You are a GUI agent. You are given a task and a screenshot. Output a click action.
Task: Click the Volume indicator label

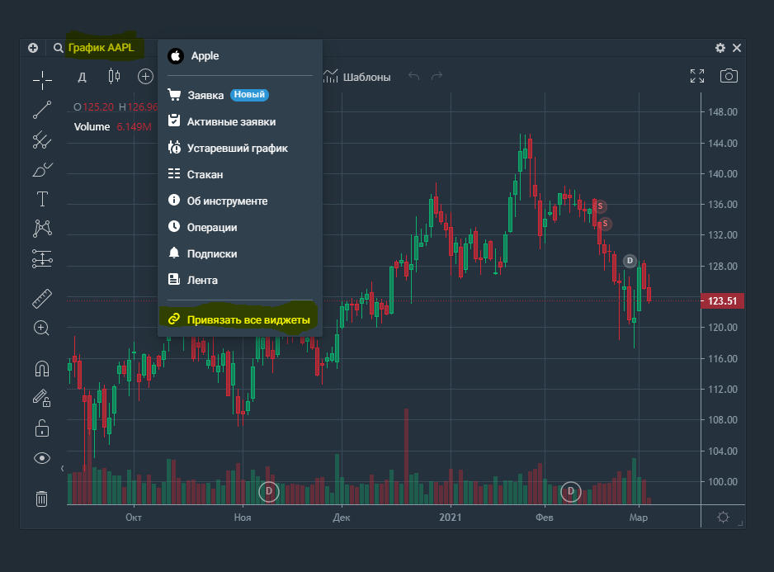[92, 127]
